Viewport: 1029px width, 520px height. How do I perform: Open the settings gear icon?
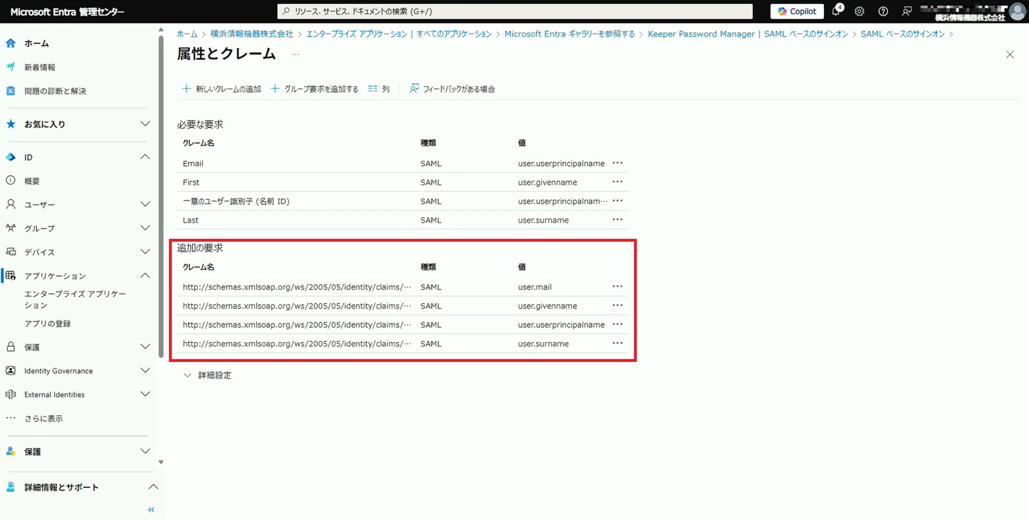(859, 11)
